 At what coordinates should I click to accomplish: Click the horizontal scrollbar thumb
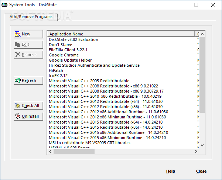(x=74, y=152)
